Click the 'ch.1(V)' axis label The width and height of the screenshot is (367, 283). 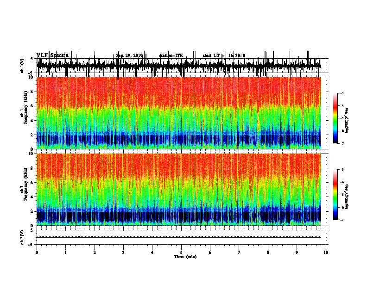point(22,66)
